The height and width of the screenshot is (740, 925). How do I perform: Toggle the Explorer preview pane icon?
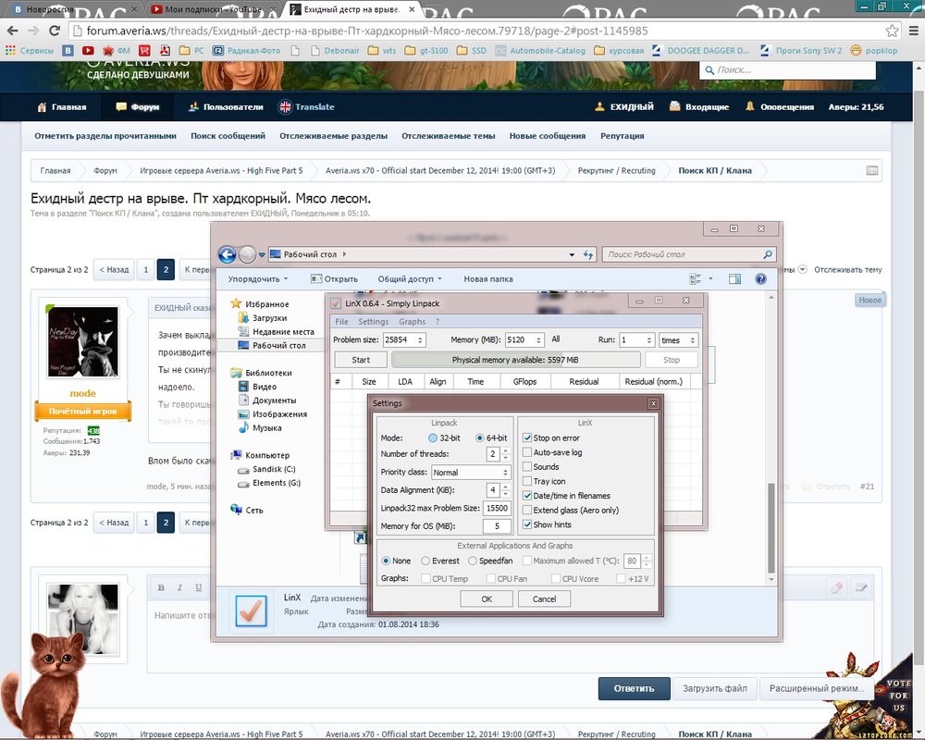pyautogui.click(x=734, y=278)
